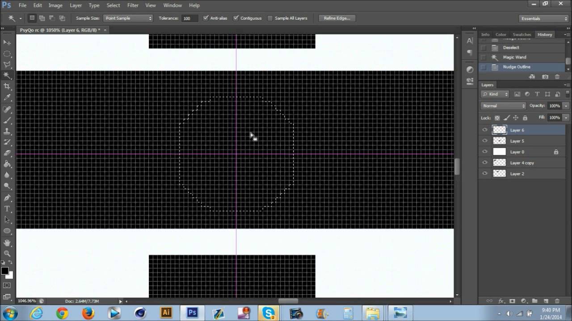
Task: Delete current state in History panel
Action: 557,77
